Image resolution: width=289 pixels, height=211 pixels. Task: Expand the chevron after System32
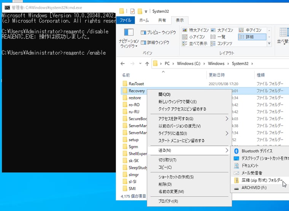pos(252,64)
